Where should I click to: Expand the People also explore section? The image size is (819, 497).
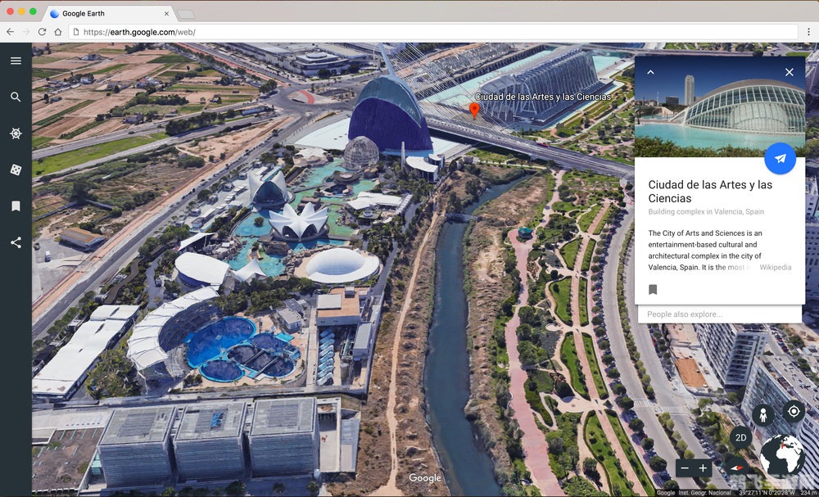[719, 314]
